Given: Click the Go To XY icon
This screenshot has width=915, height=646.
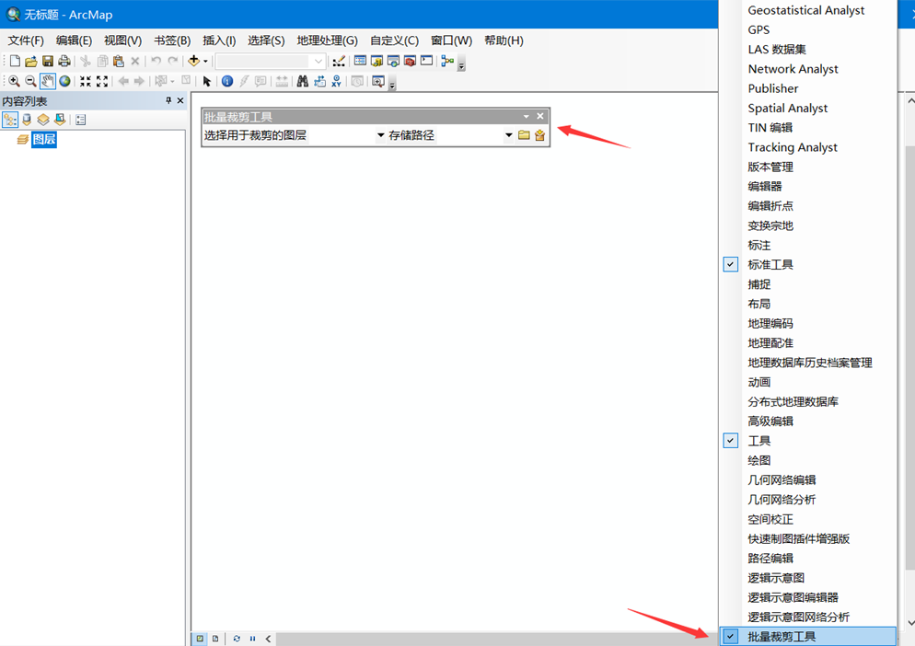Looking at the screenshot, I should pos(336,81).
